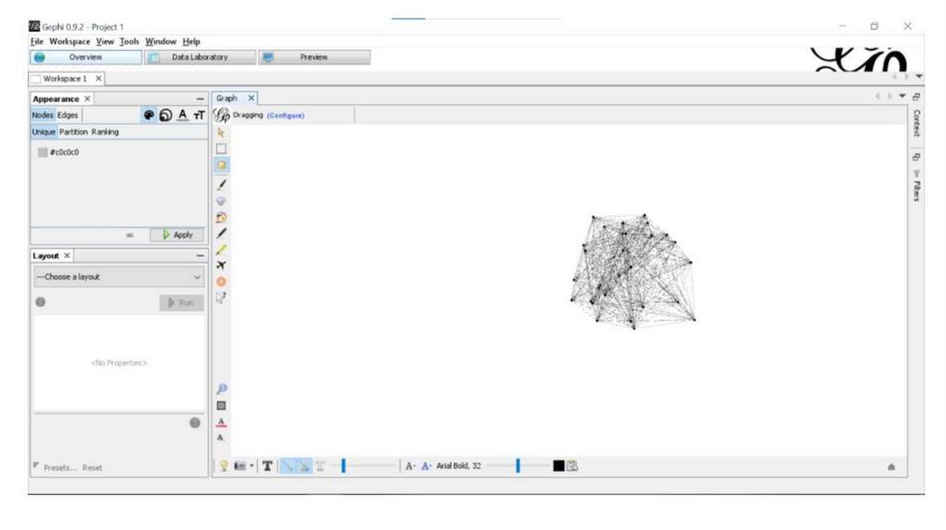Click the Configure link
The width and height of the screenshot is (946, 530).
click(285, 115)
